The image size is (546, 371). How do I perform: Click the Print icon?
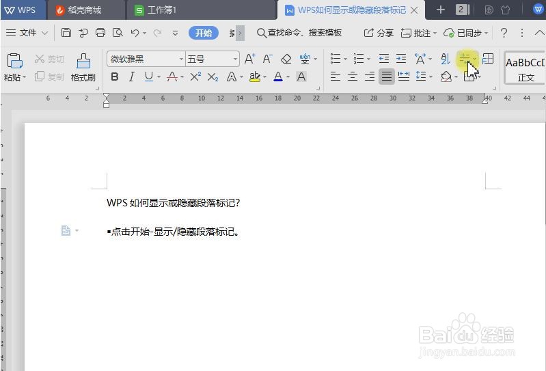click(100, 33)
